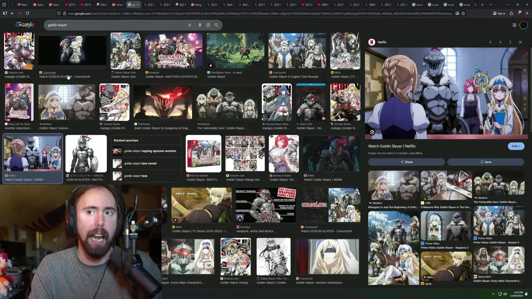532x299 pixels.
Task: Open the browser extensions icon
Action: [x=511, y=13]
